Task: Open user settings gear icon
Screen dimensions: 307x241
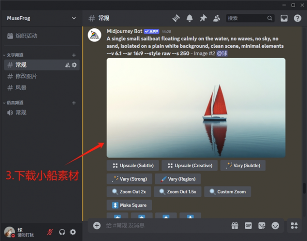Action: (73, 232)
